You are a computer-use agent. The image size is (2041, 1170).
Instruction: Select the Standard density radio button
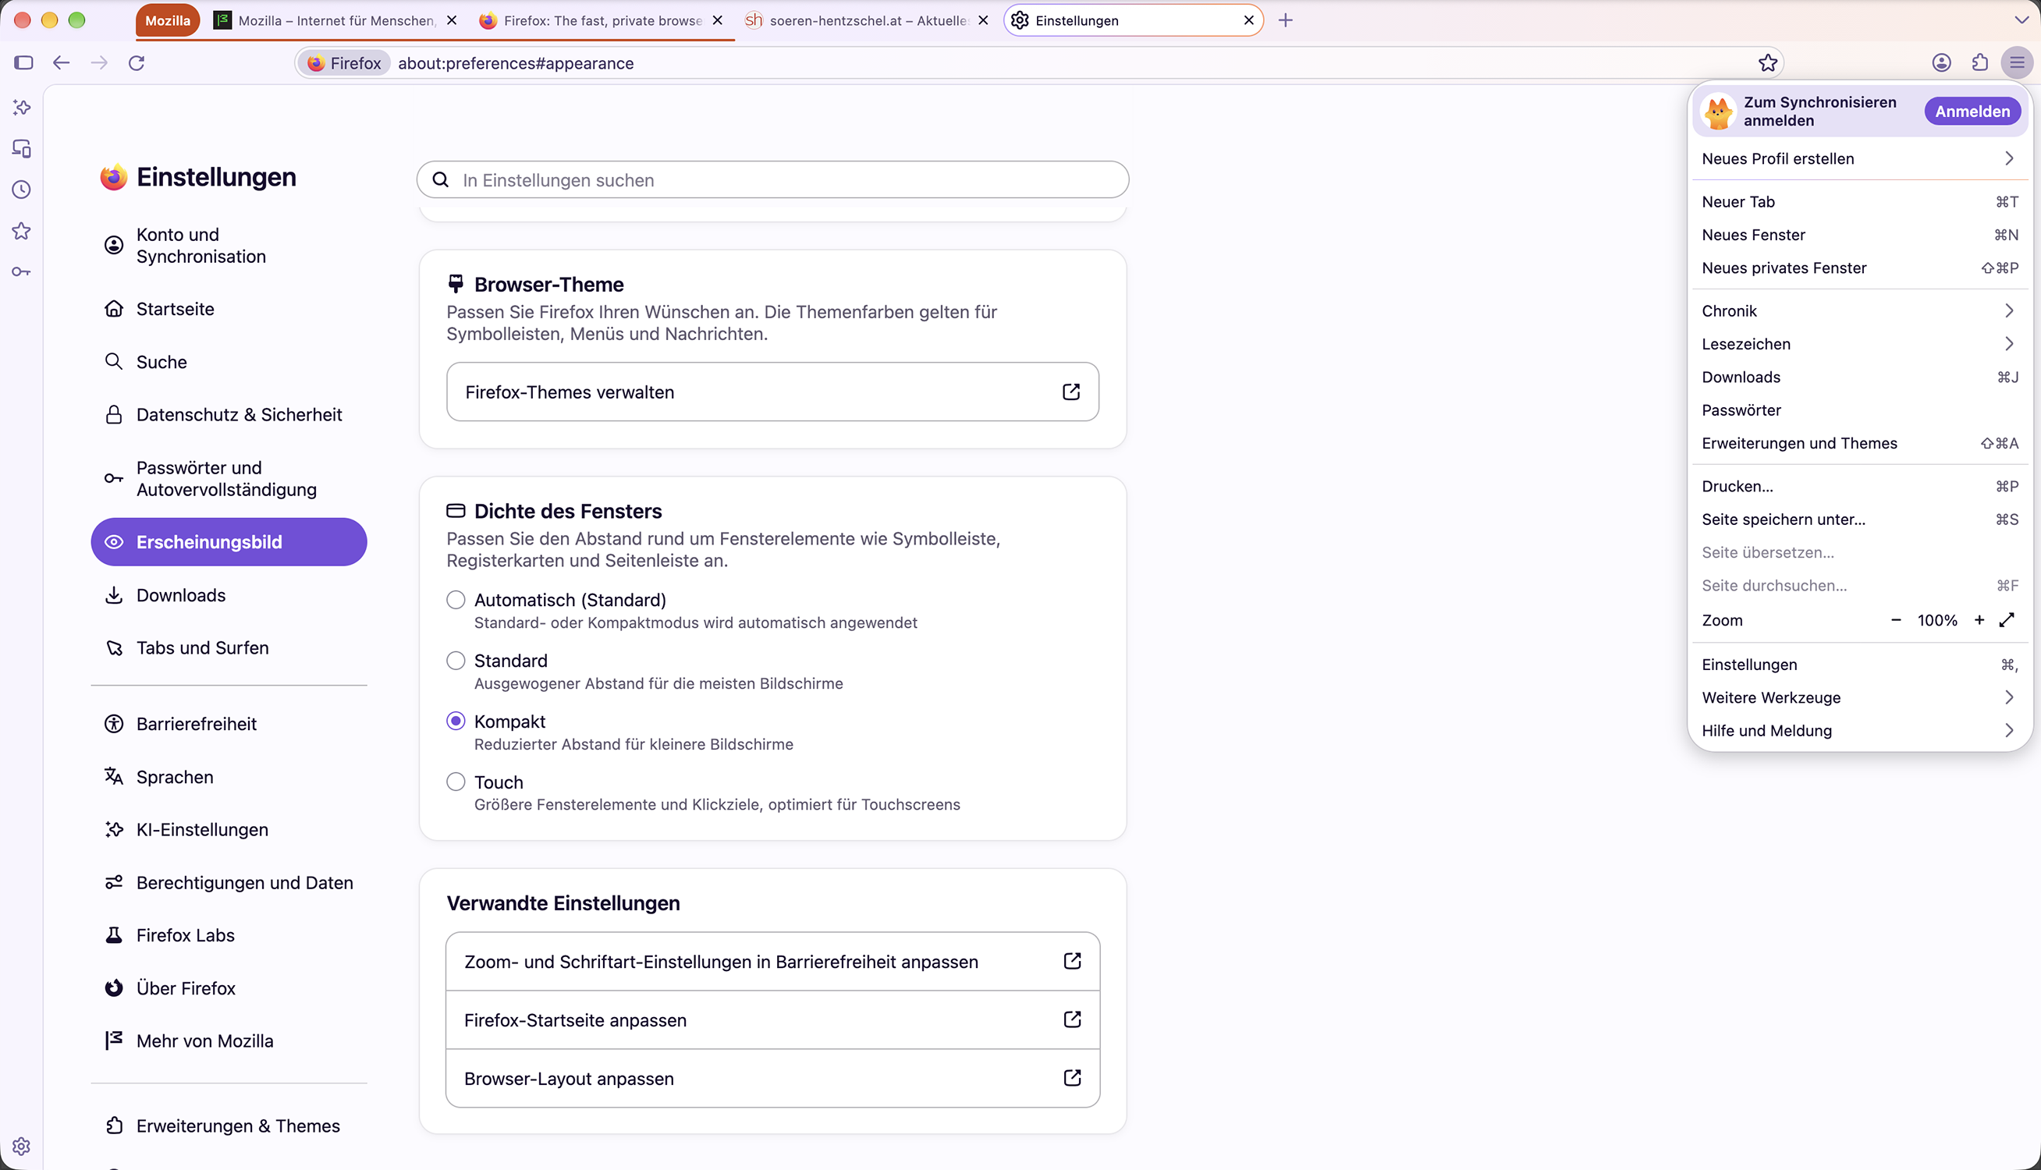point(456,661)
